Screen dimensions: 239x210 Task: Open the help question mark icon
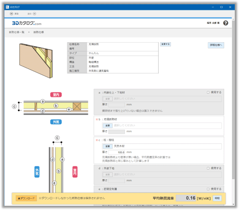(x=225, y=23)
